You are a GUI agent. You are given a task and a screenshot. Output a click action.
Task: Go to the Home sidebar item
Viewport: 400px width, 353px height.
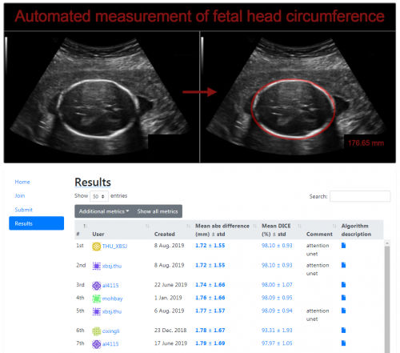click(x=22, y=182)
